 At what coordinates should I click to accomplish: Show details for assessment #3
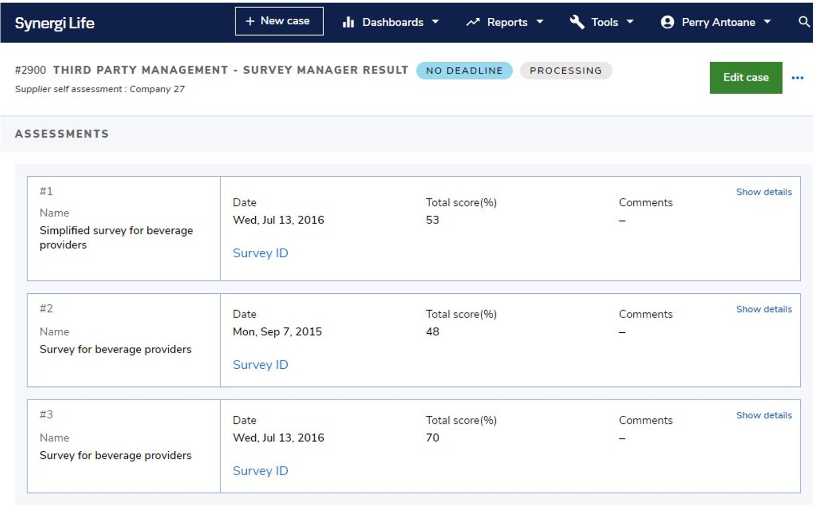764,415
